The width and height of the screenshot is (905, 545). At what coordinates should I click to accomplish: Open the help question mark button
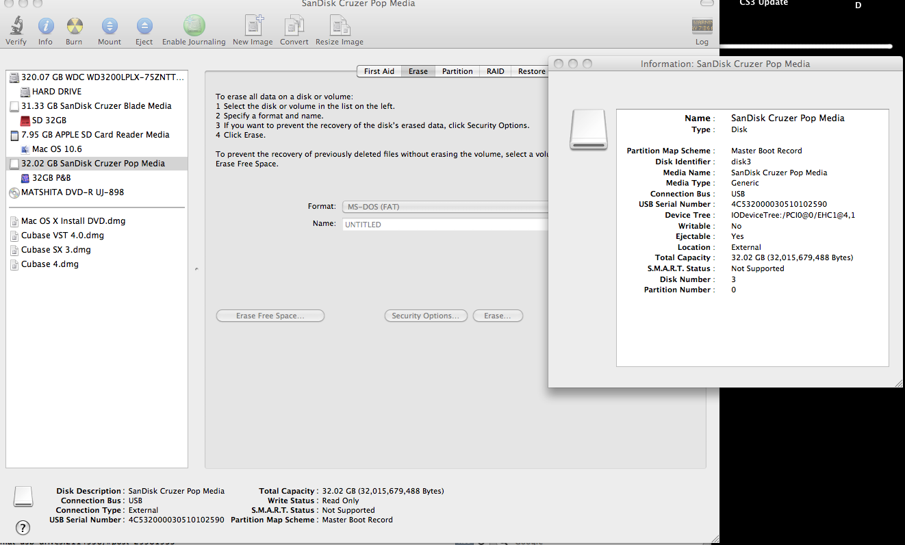(23, 527)
